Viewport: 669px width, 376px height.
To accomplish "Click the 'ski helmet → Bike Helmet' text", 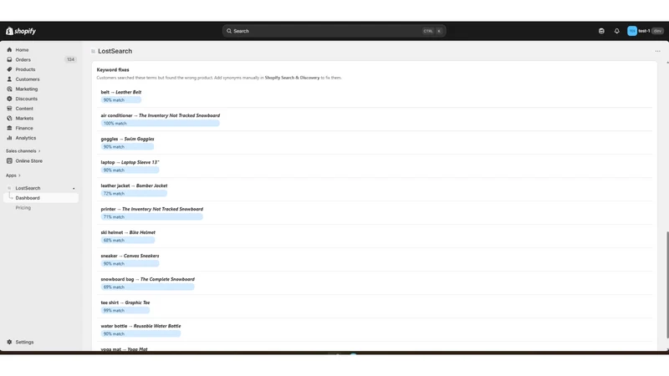I will (128, 233).
